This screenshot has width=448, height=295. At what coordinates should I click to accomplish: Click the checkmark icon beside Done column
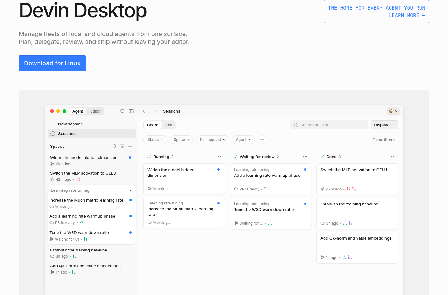pos(322,157)
